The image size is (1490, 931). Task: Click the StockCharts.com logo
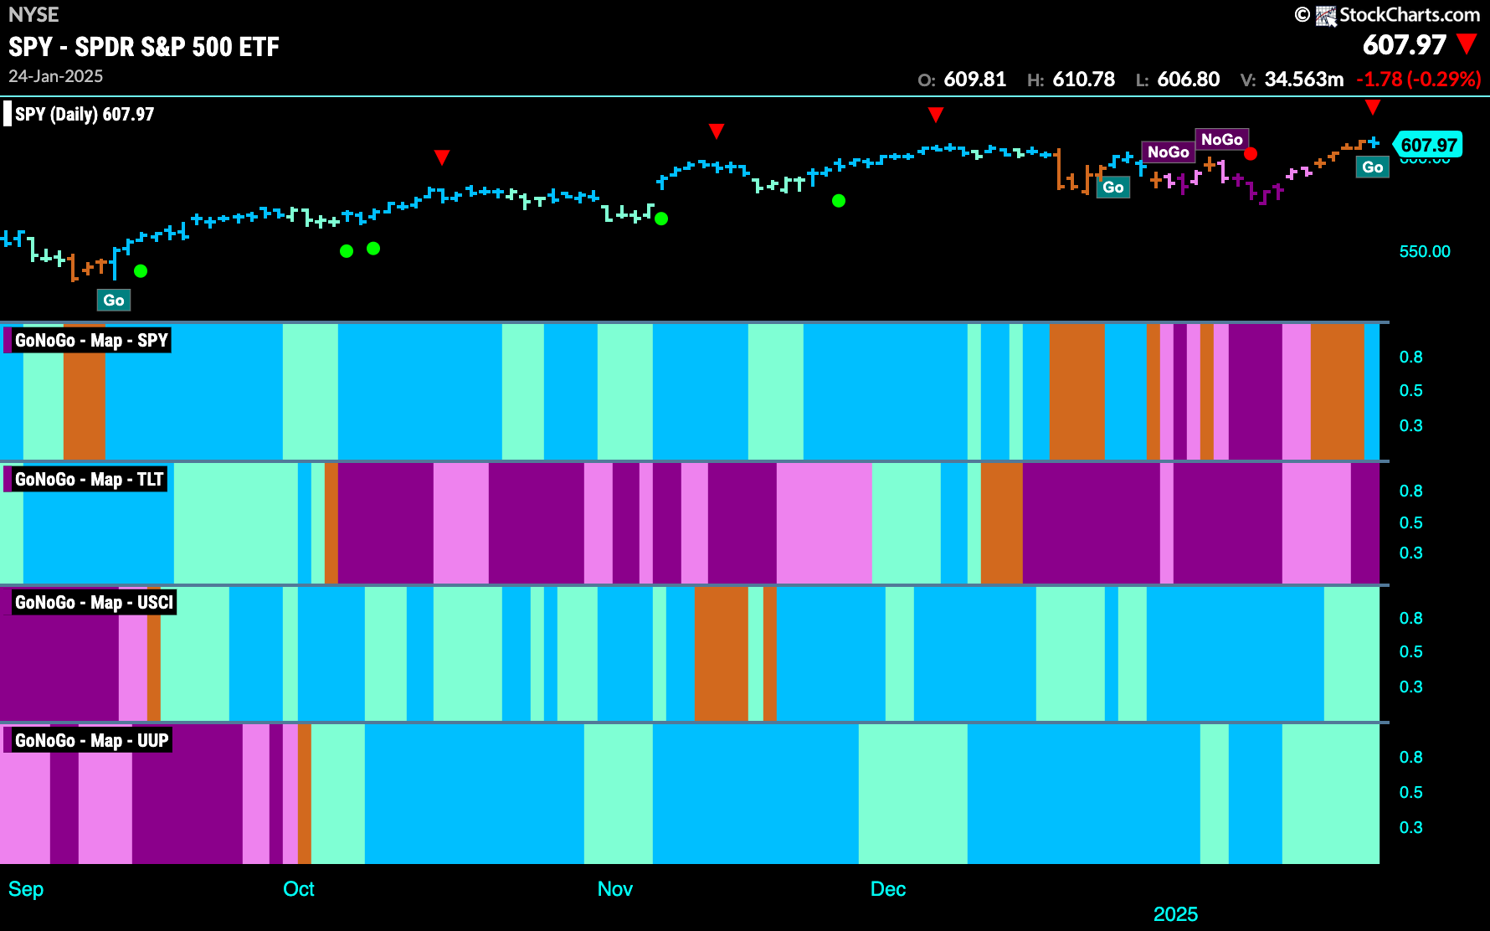[1388, 15]
